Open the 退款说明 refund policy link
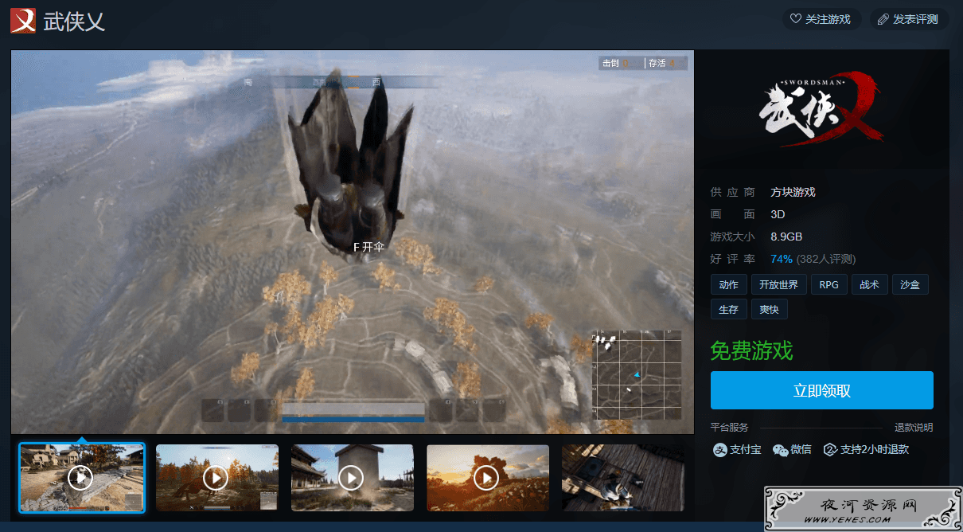The image size is (963, 532). (x=914, y=428)
